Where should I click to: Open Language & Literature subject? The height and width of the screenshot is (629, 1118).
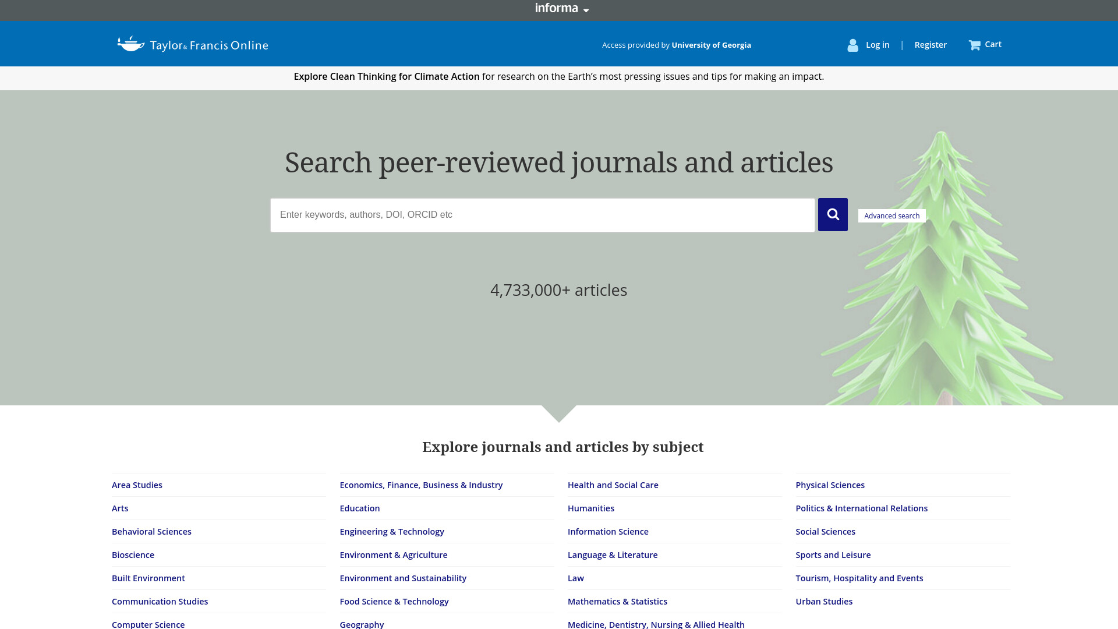pos(613,555)
